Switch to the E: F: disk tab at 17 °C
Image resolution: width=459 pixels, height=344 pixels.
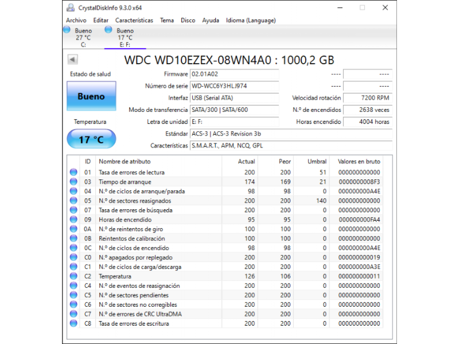125,37
